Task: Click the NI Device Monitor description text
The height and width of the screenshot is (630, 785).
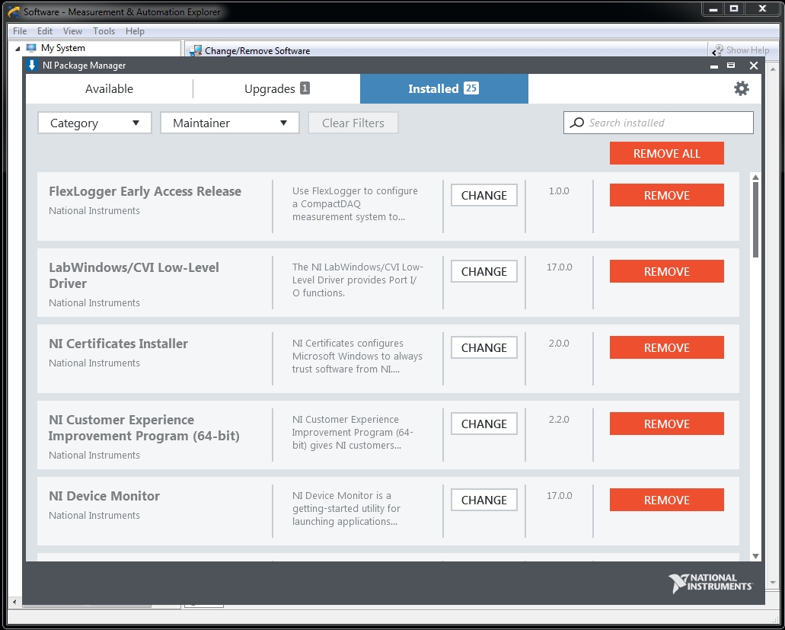Action: (346, 508)
